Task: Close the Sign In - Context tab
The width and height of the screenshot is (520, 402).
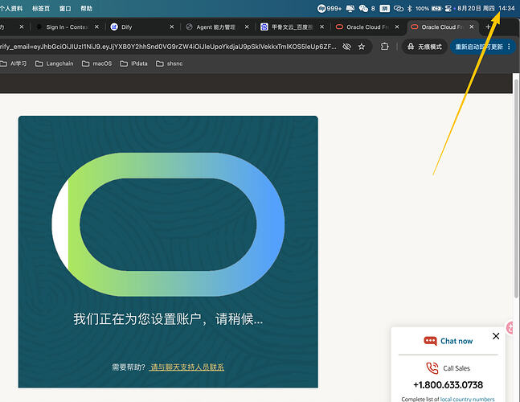Action: click(x=96, y=27)
